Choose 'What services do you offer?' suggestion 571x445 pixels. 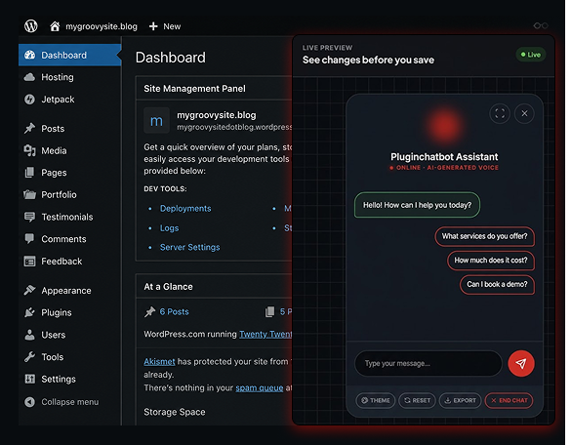(x=484, y=236)
